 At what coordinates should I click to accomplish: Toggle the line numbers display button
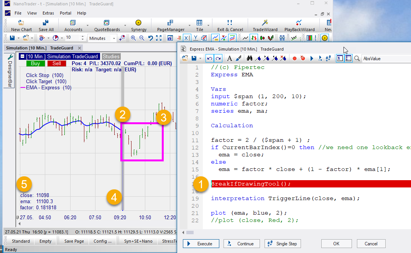(340, 58)
